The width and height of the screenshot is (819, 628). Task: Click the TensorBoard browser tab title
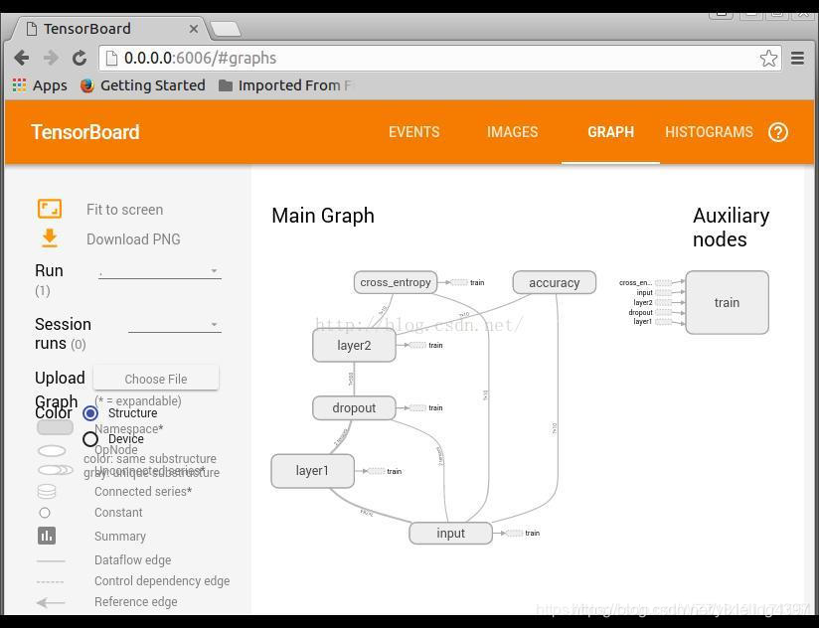point(87,29)
